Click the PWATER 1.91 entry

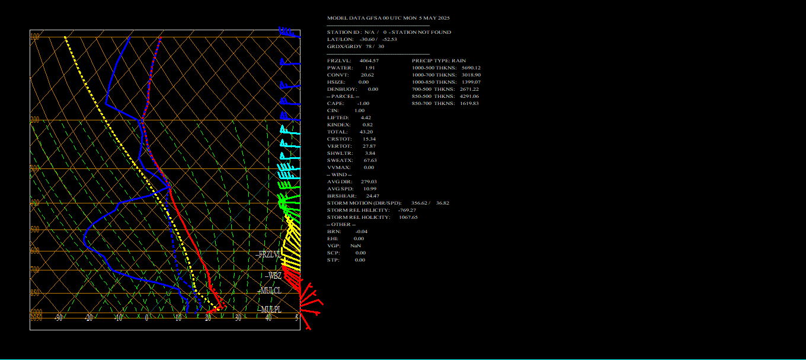pyautogui.click(x=351, y=68)
